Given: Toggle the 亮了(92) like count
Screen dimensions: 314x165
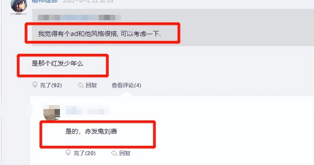Looking at the screenshot, I should click(x=51, y=85).
